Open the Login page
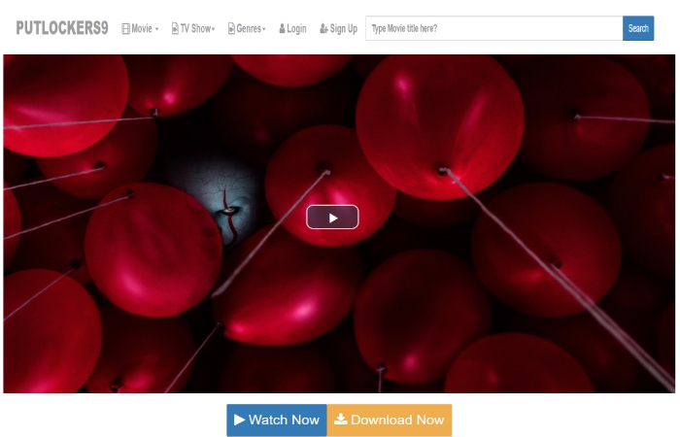 (x=292, y=28)
